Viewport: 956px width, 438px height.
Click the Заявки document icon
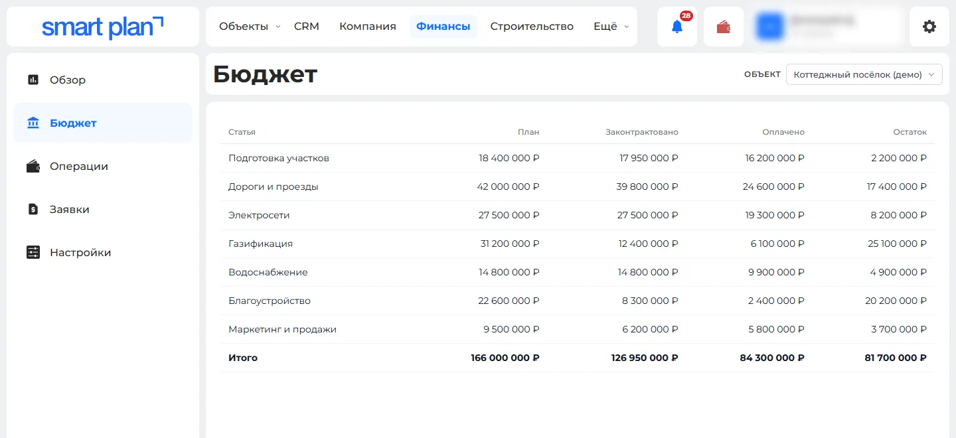pos(33,209)
